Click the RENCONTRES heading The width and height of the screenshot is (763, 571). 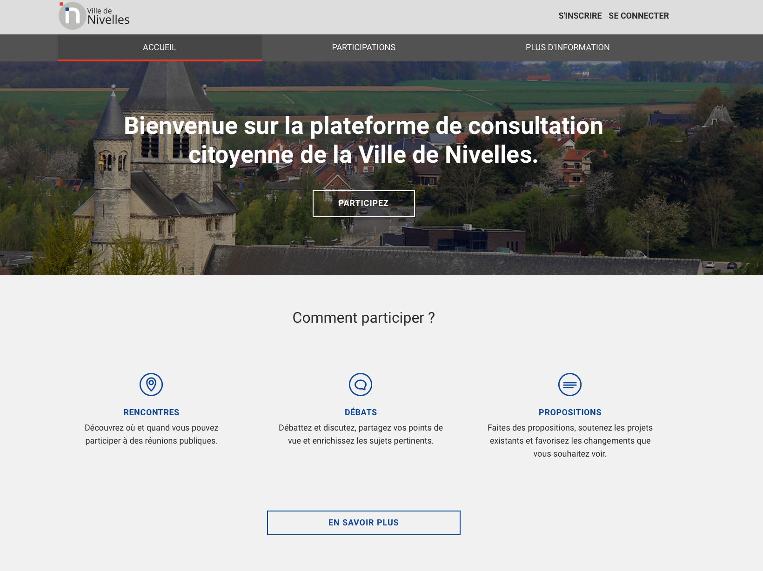(151, 412)
